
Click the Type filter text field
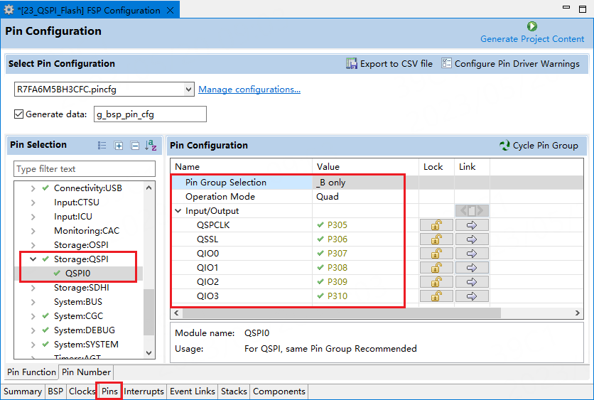(x=85, y=169)
